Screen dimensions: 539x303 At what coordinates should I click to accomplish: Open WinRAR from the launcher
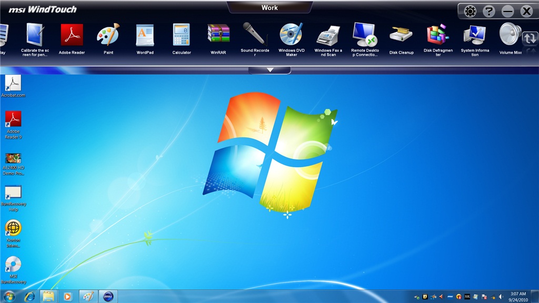218,36
